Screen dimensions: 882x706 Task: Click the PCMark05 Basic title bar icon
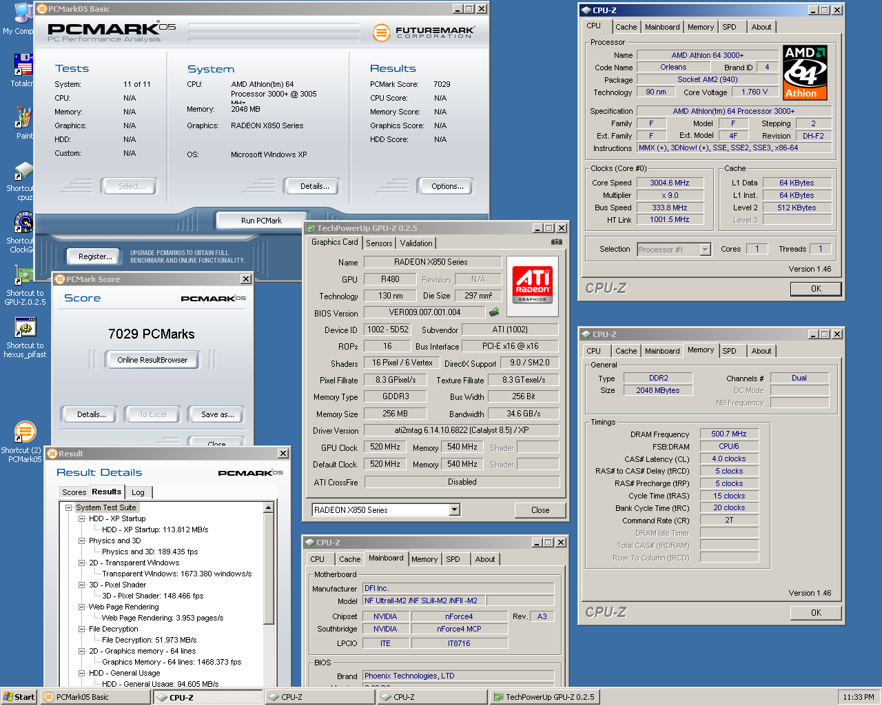click(x=42, y=9)
